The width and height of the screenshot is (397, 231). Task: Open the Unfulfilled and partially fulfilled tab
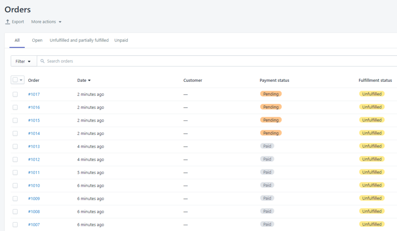click(79, 40)
